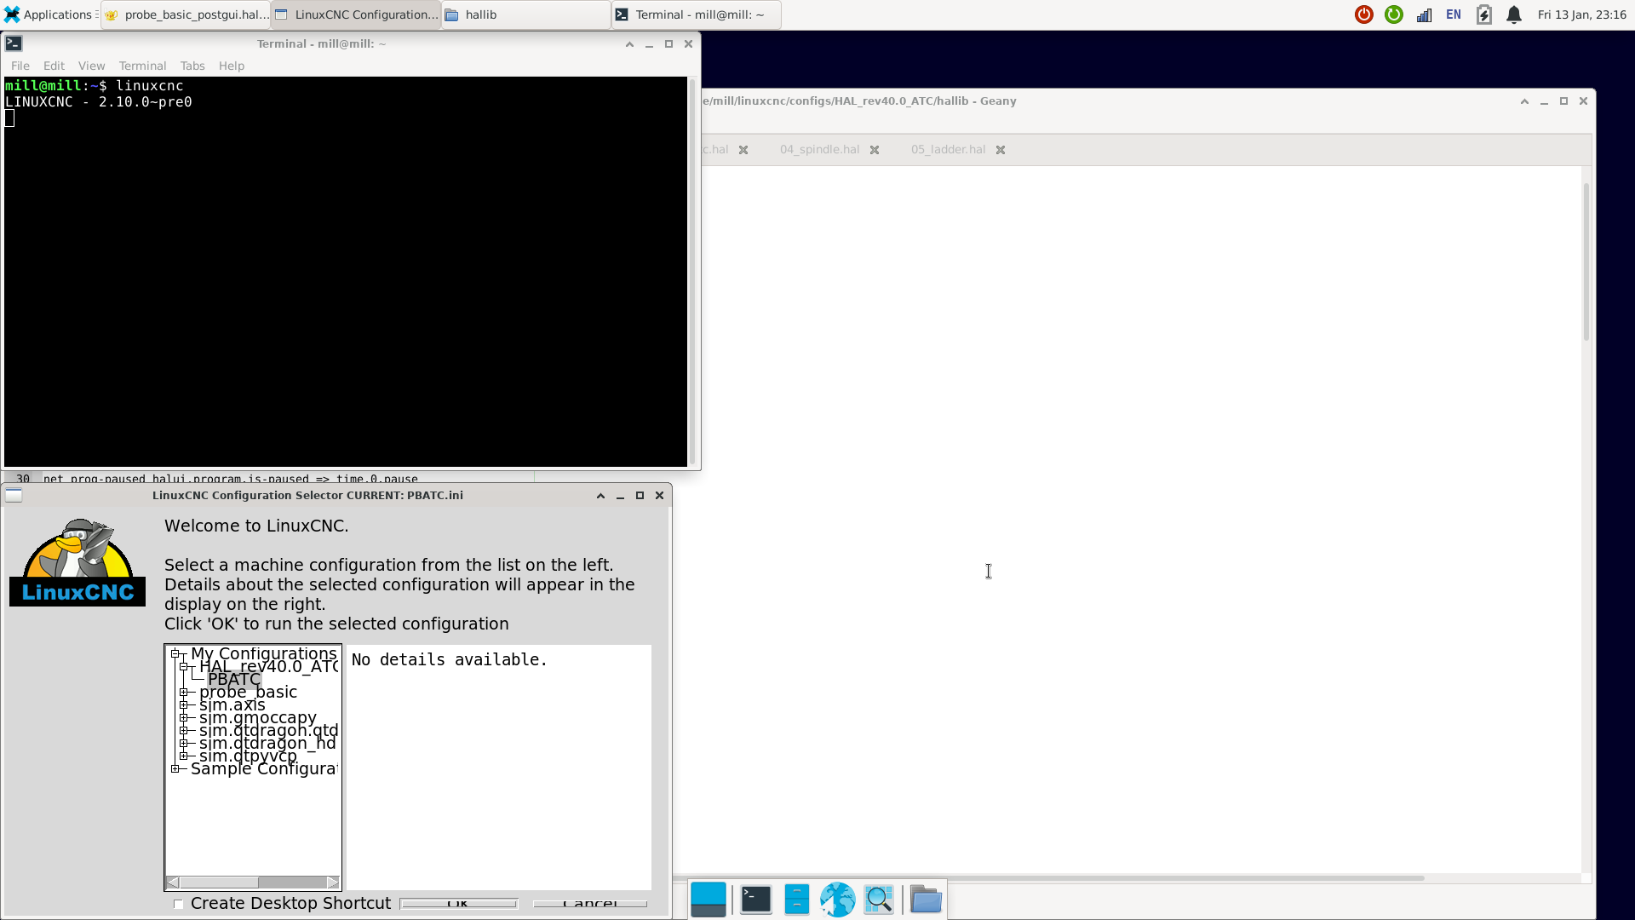Open the Terminal Edit menu
This screenshot has height=920, width=1635.
(54, 66)
